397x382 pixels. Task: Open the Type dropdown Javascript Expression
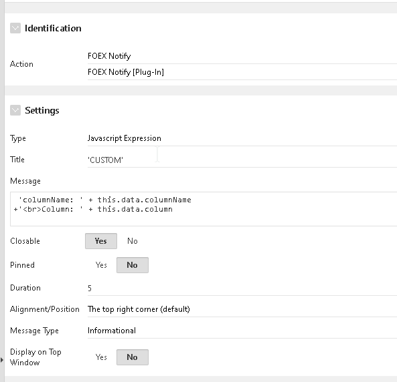pyautogui.click(x=242, y=138)
